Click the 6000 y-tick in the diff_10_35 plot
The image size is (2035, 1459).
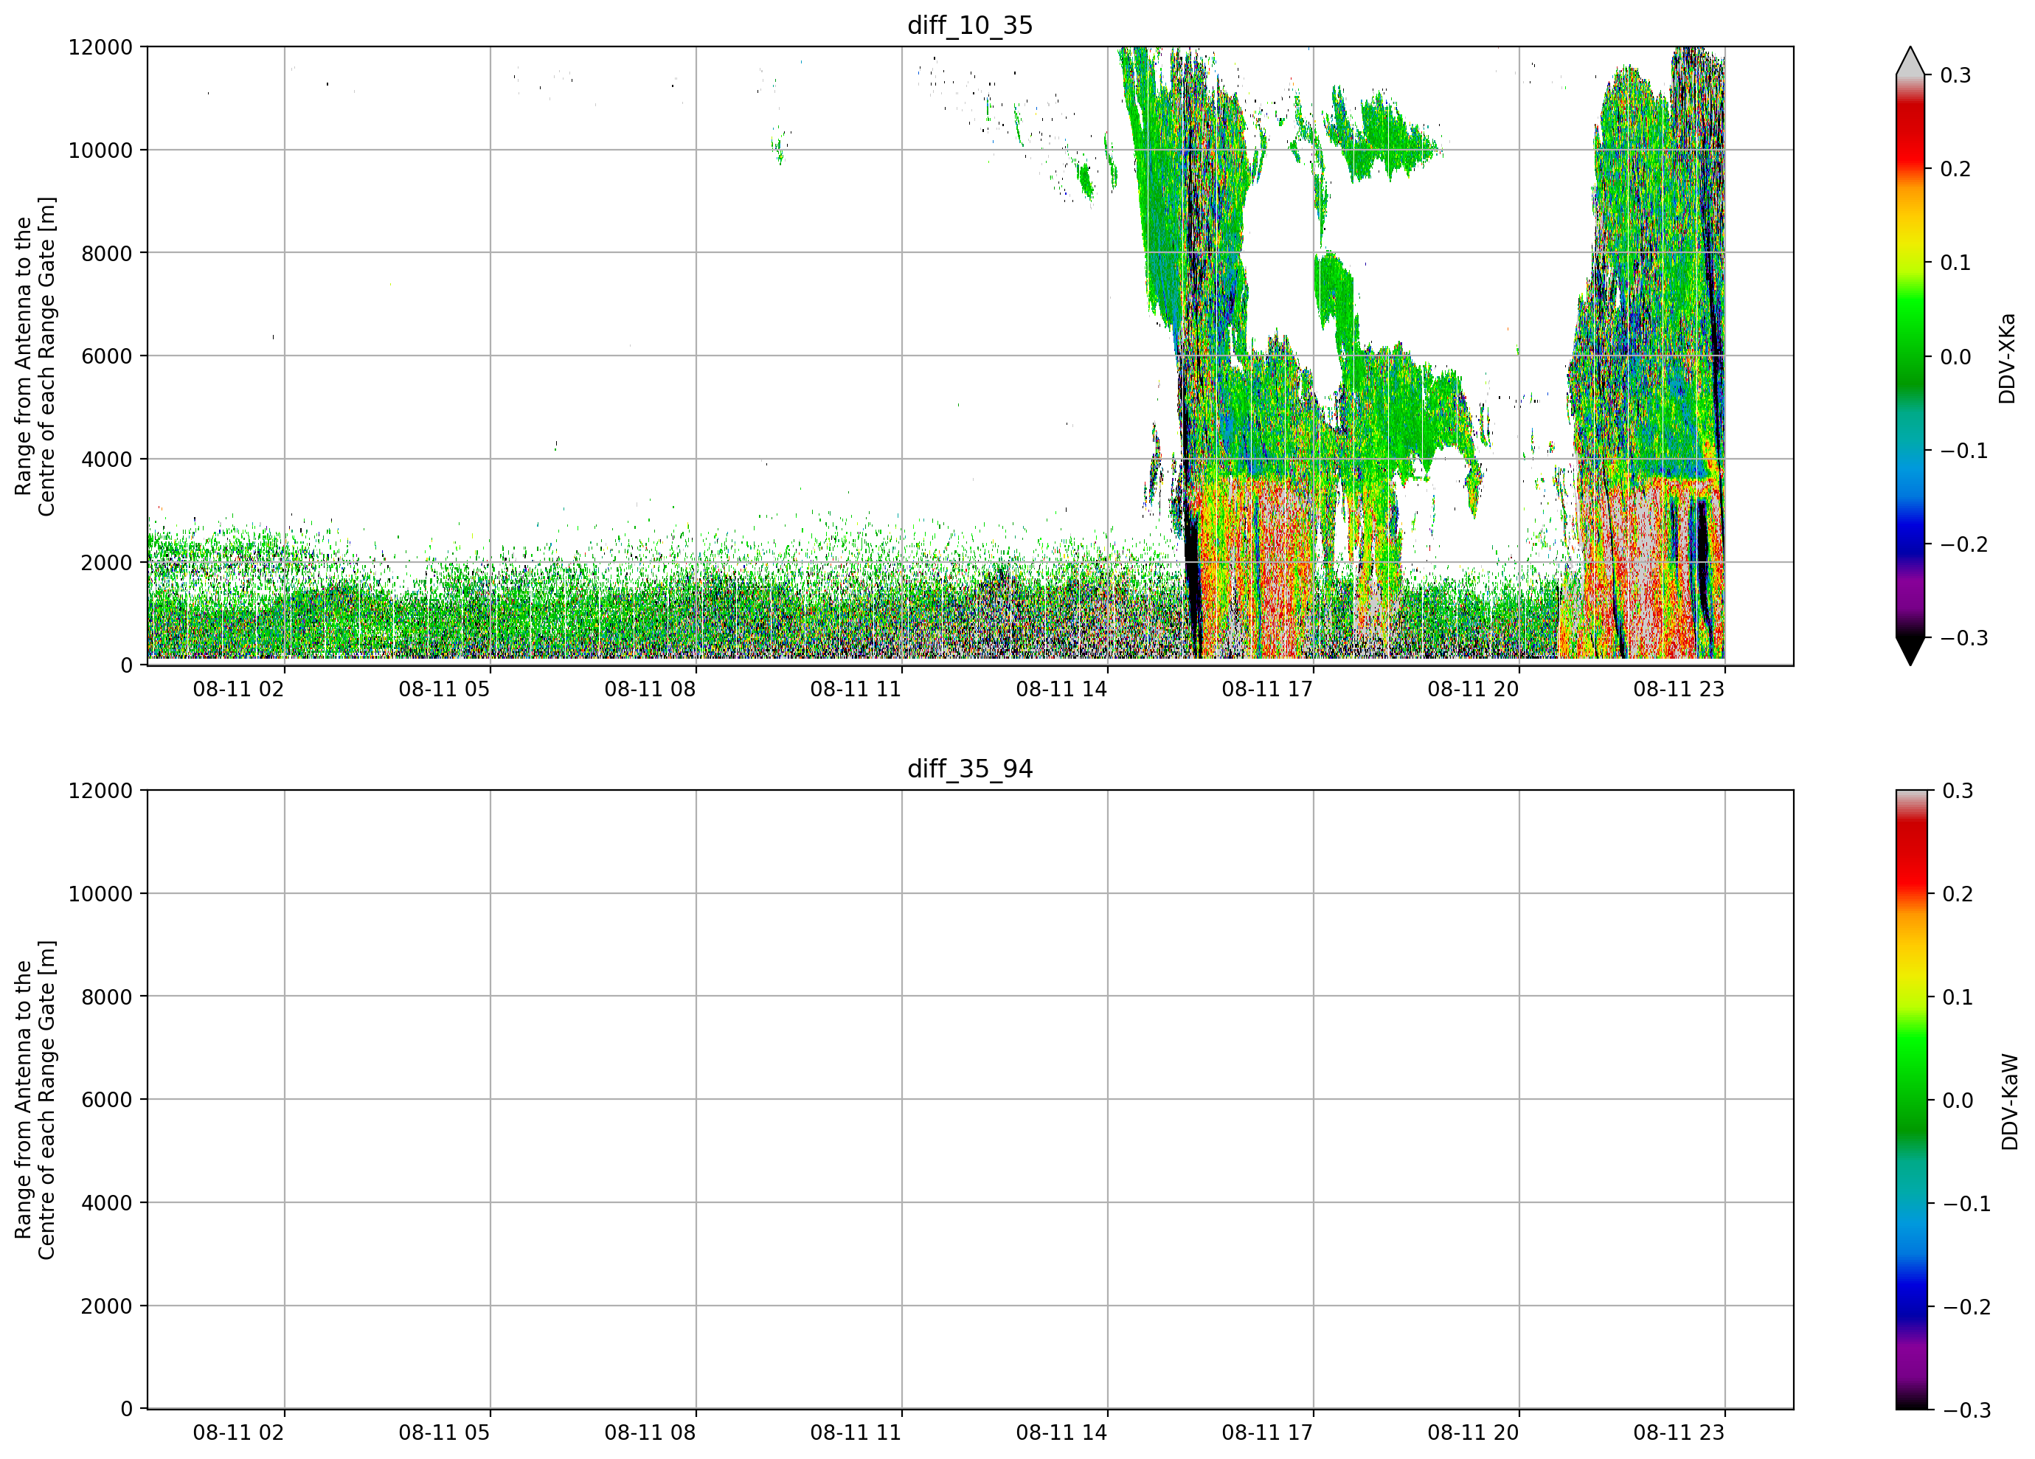point(107,356)
